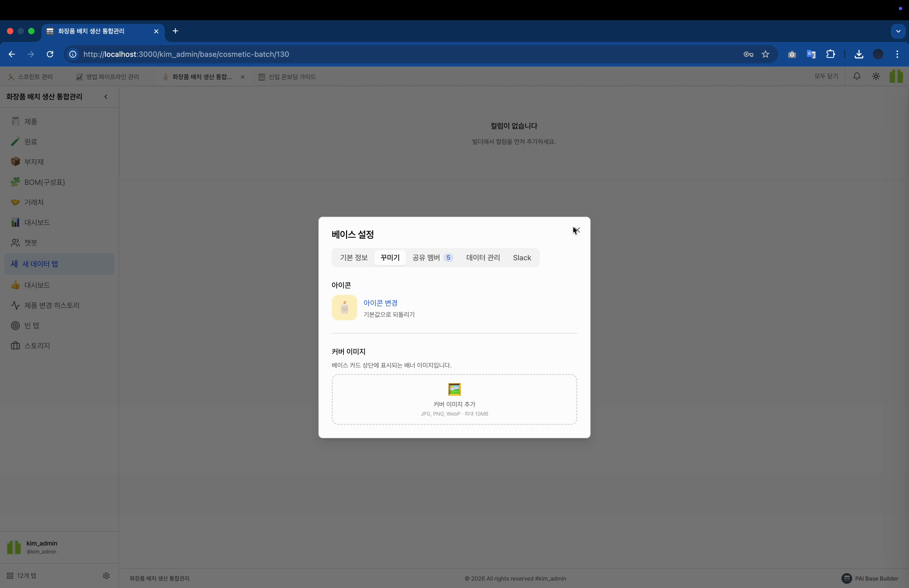The image size is (909, 588).
Task: Click the cover image picture icon
Action: (454, 389)
